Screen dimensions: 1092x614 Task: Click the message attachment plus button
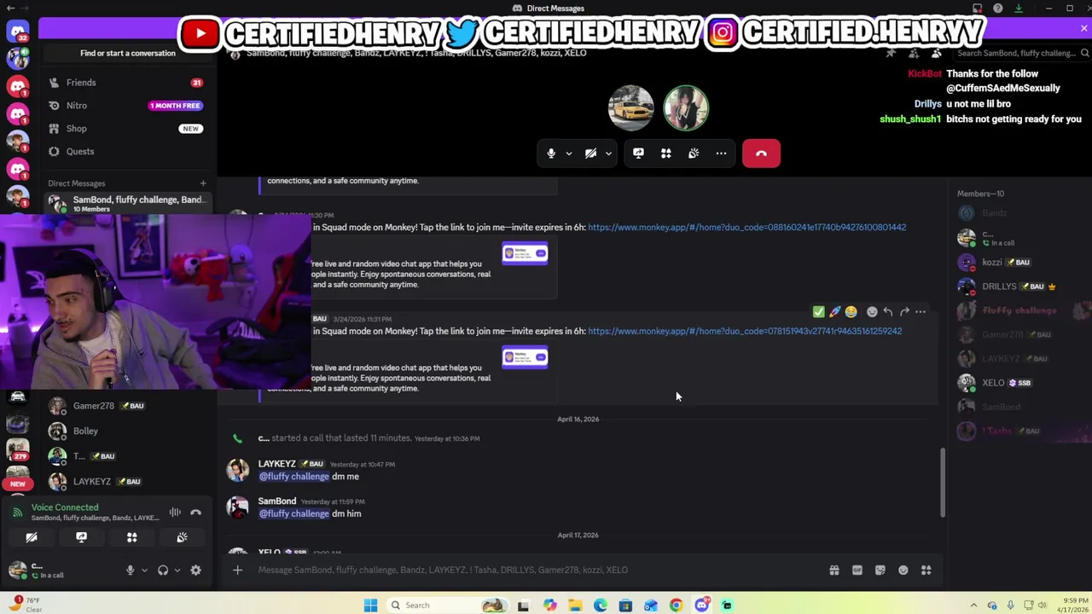238,570
